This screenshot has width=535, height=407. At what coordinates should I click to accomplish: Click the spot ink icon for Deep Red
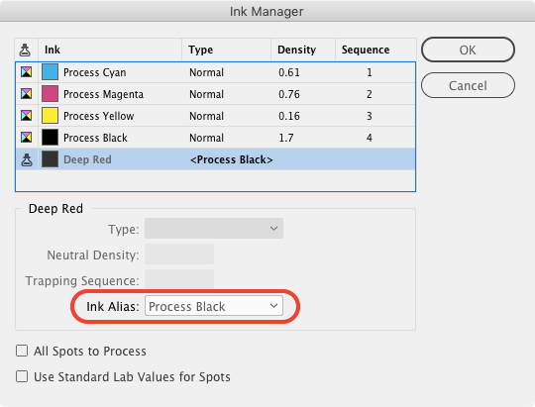[27, 159]
